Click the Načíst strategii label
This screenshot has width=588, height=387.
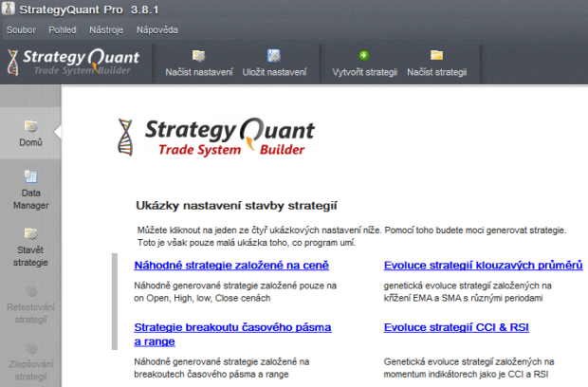coord(437,72)
